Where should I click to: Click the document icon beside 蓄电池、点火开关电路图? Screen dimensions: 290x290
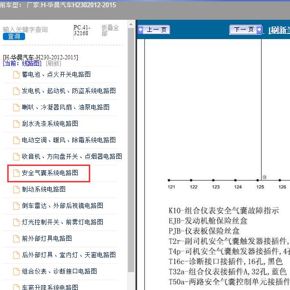click(17, 74)
